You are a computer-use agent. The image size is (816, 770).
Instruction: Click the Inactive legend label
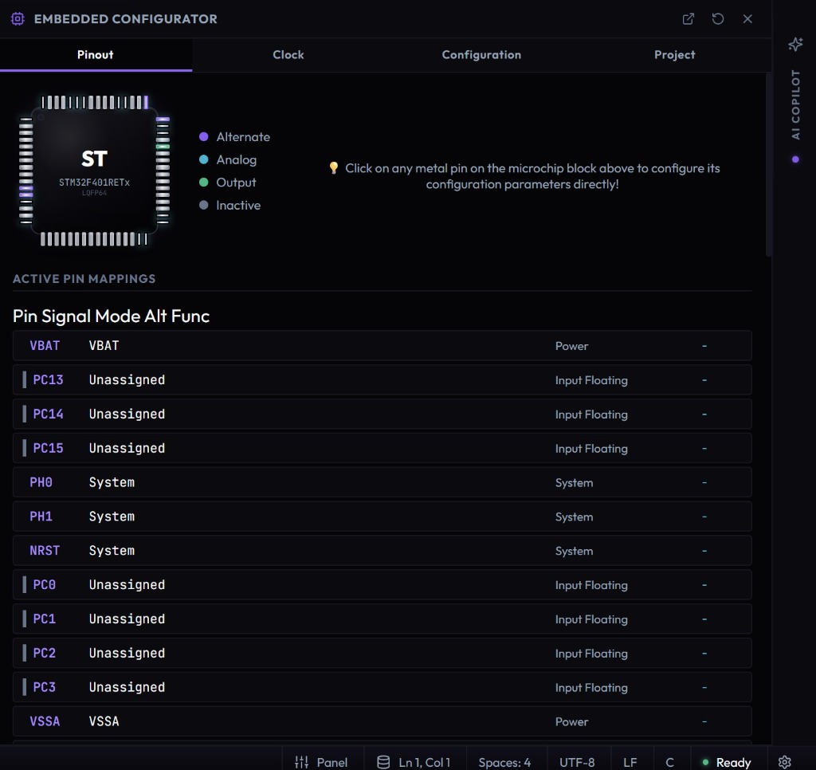pyautogui.click(x=238, y=205)
